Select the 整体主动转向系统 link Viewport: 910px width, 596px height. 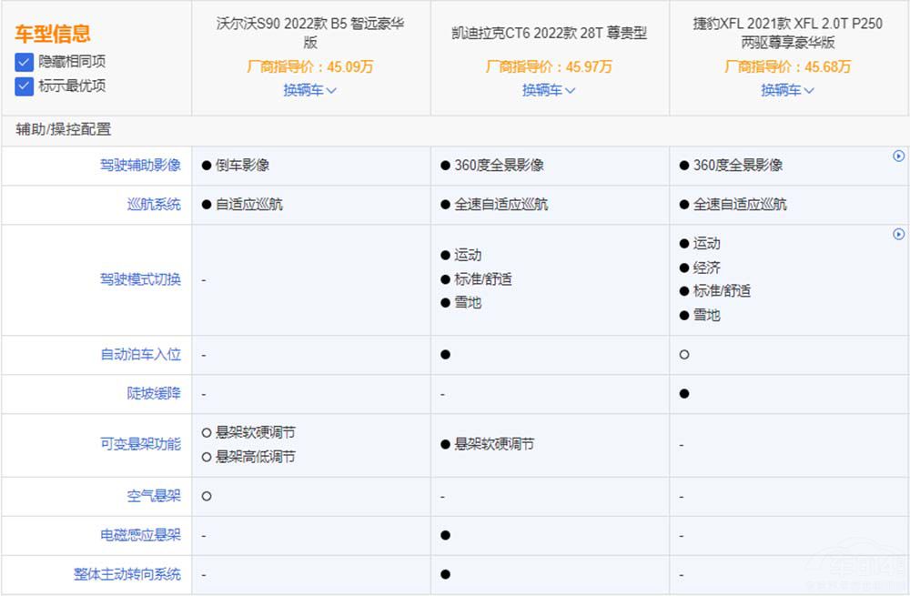[127, 575]
